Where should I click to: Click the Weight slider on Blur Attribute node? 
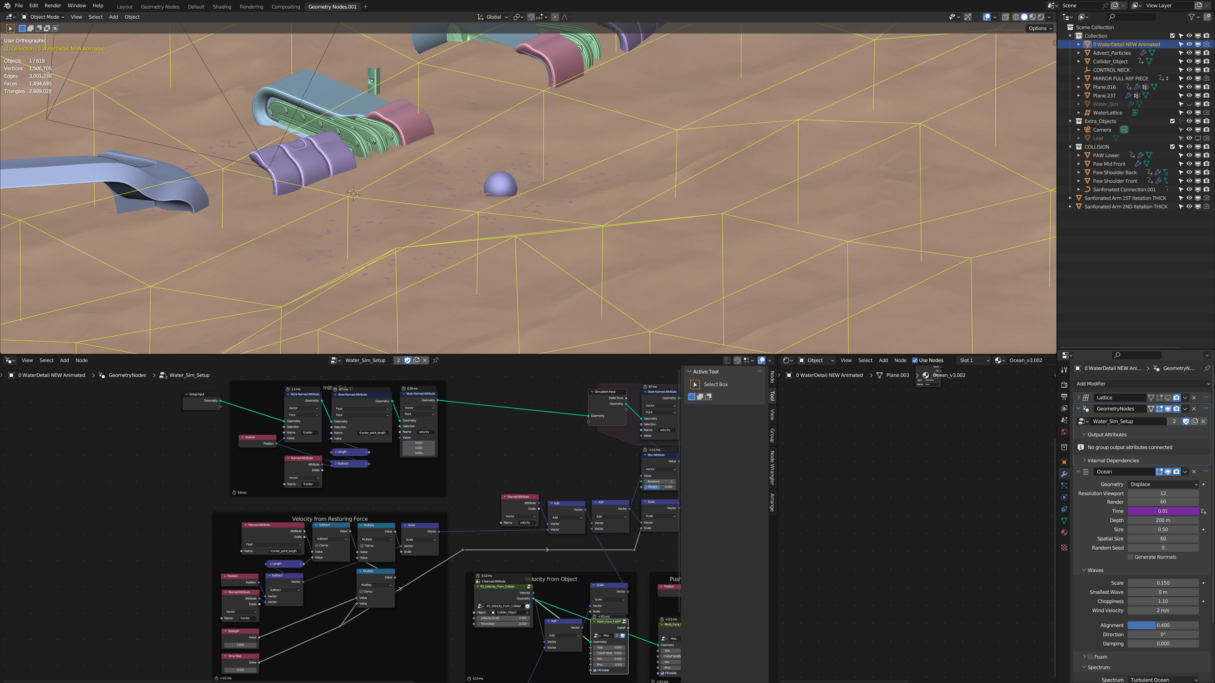coord(660,487)
